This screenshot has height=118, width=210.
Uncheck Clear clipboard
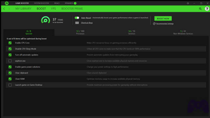pyautogui.click(x=10, y=73)
